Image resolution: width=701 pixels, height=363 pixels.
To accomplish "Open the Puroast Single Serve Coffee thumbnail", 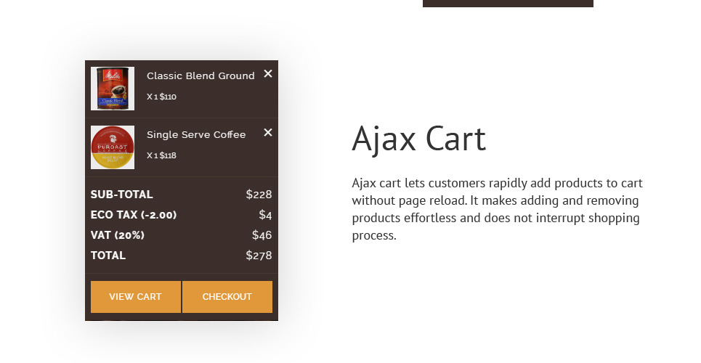I will 113,147.
